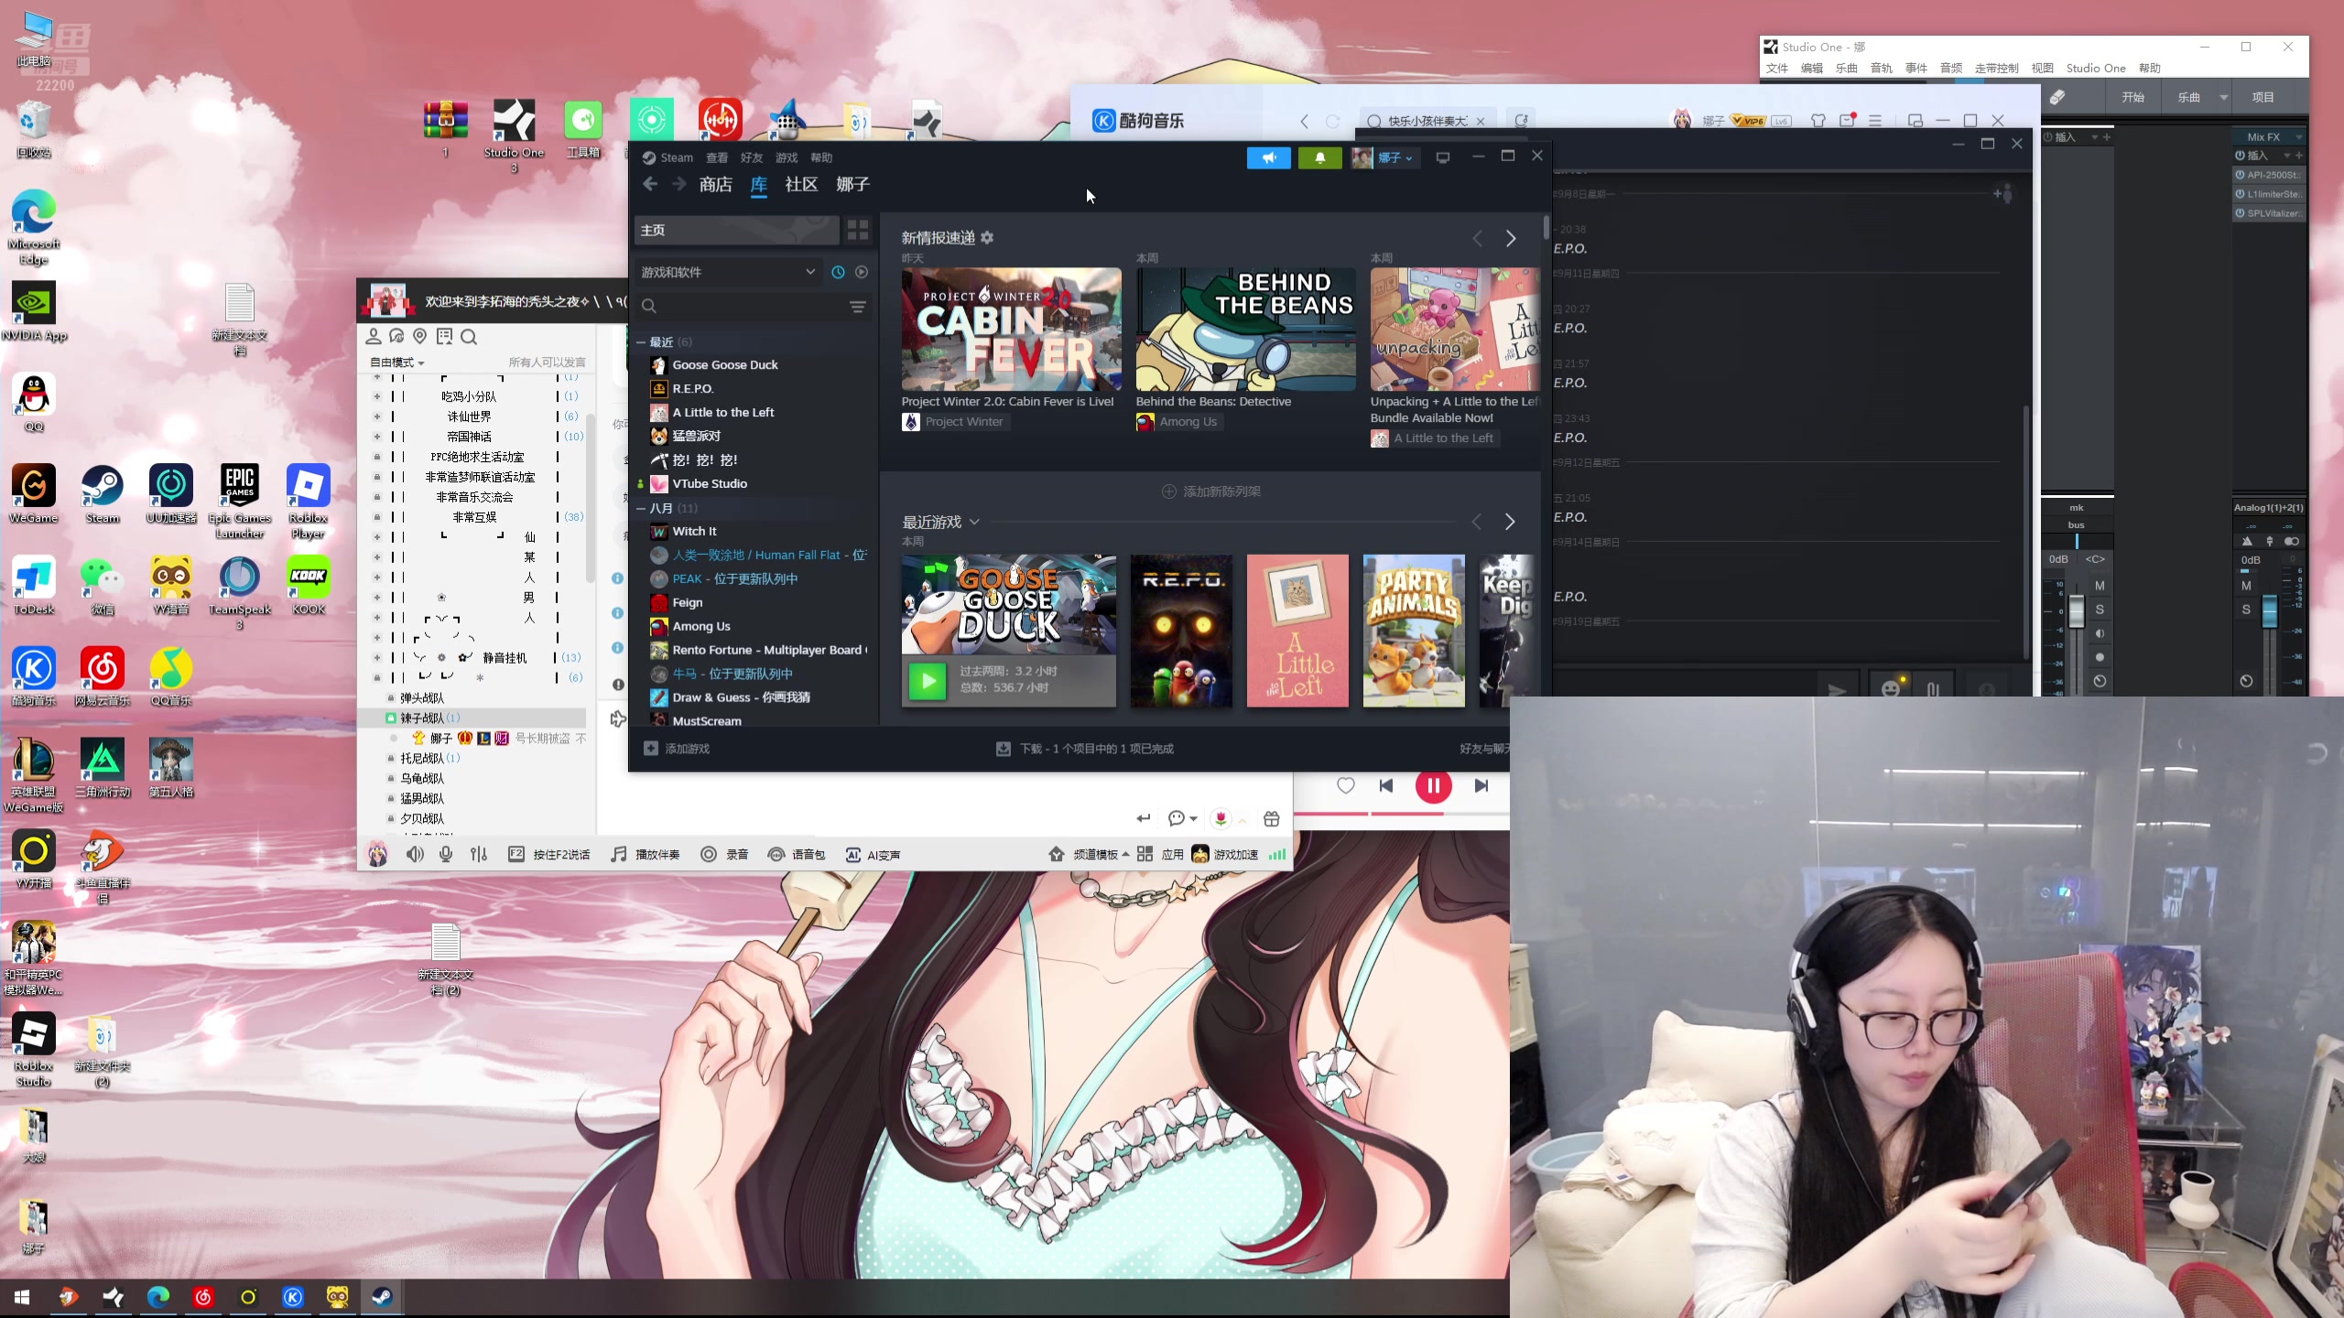Toggle API-2500 plugin power button

(x=2240, y=175)
